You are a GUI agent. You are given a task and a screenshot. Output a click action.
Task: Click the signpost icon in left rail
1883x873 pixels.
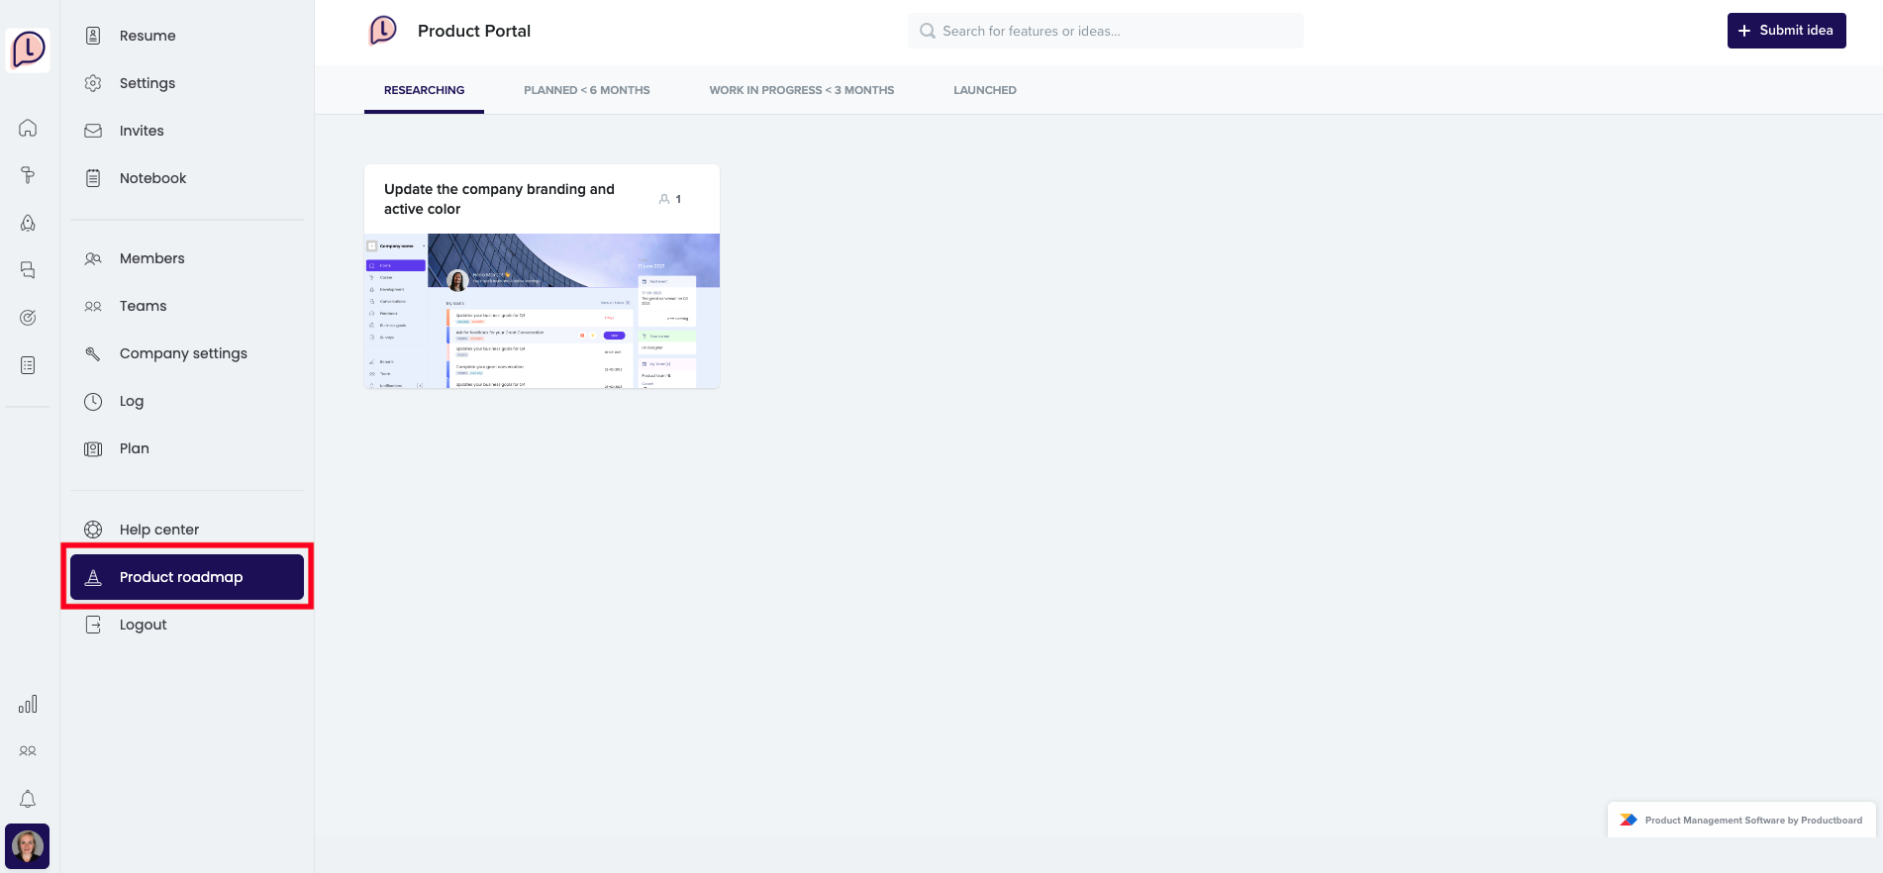tap(28, 175)
